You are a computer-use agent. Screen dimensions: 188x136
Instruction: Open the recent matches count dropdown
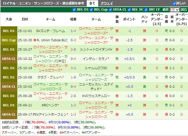click(175, 10)
